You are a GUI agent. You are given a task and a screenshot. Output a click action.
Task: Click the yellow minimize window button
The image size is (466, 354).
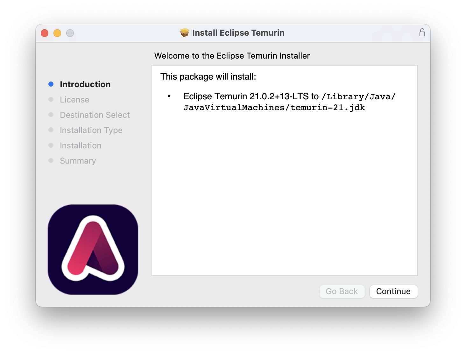(x=57, y=33)
